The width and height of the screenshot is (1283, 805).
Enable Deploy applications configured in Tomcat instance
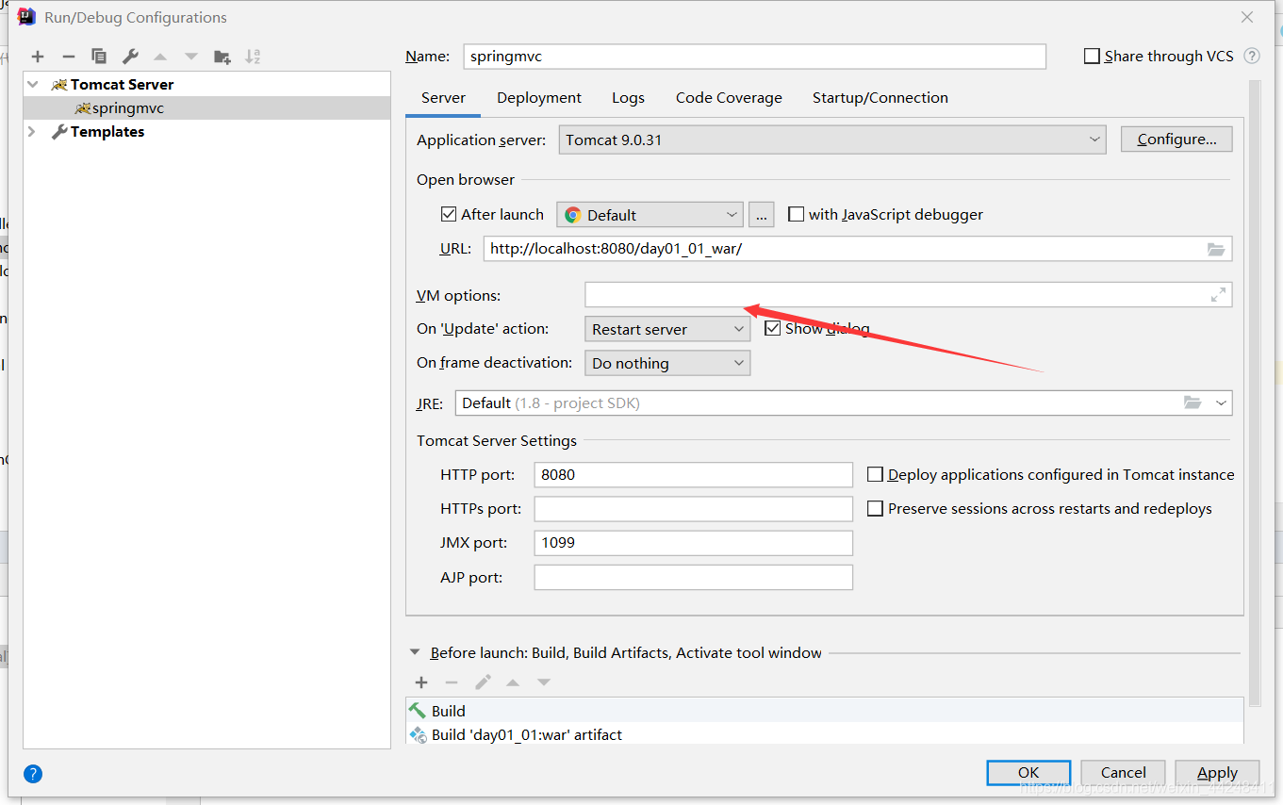tap(875, 474)
